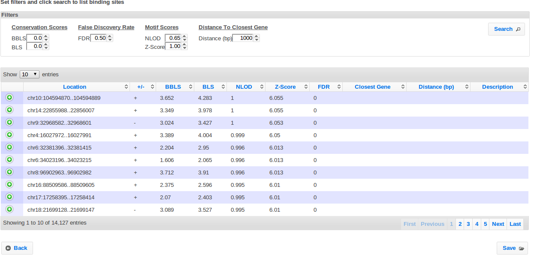Adjust FDR spinner arrows
The height and width of the screenshot is (261, 534).
pos(110,38)
